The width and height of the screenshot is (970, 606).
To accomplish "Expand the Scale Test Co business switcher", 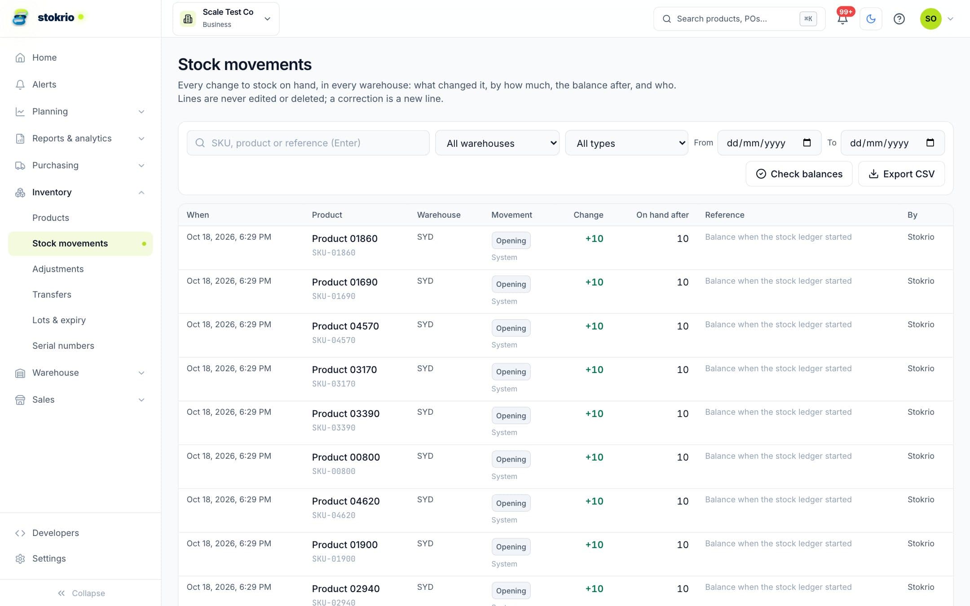I will tap(226, 18).
